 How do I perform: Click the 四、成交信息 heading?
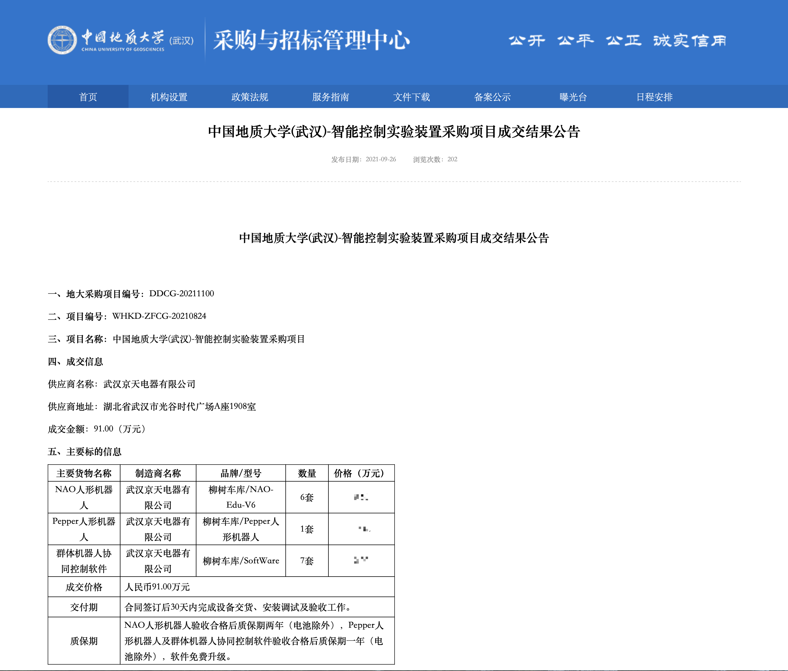[x=75, y=361]
